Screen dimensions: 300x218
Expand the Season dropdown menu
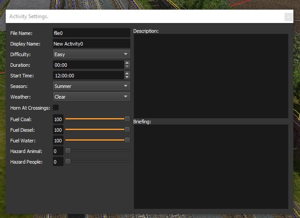click(x=91, y=86)
